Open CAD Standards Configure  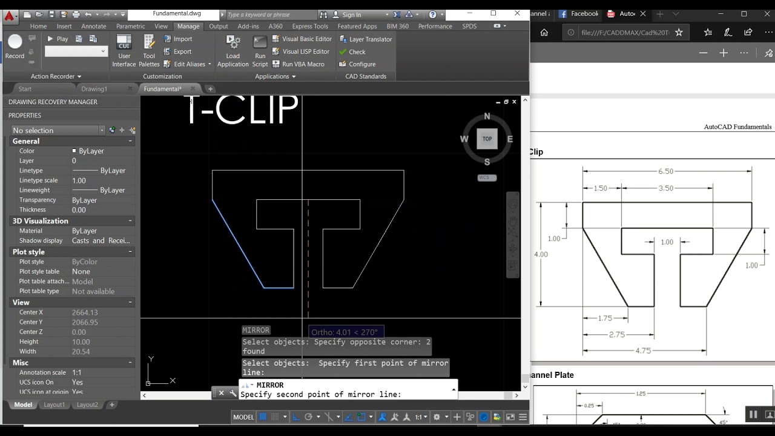click(x=357, y=64)
